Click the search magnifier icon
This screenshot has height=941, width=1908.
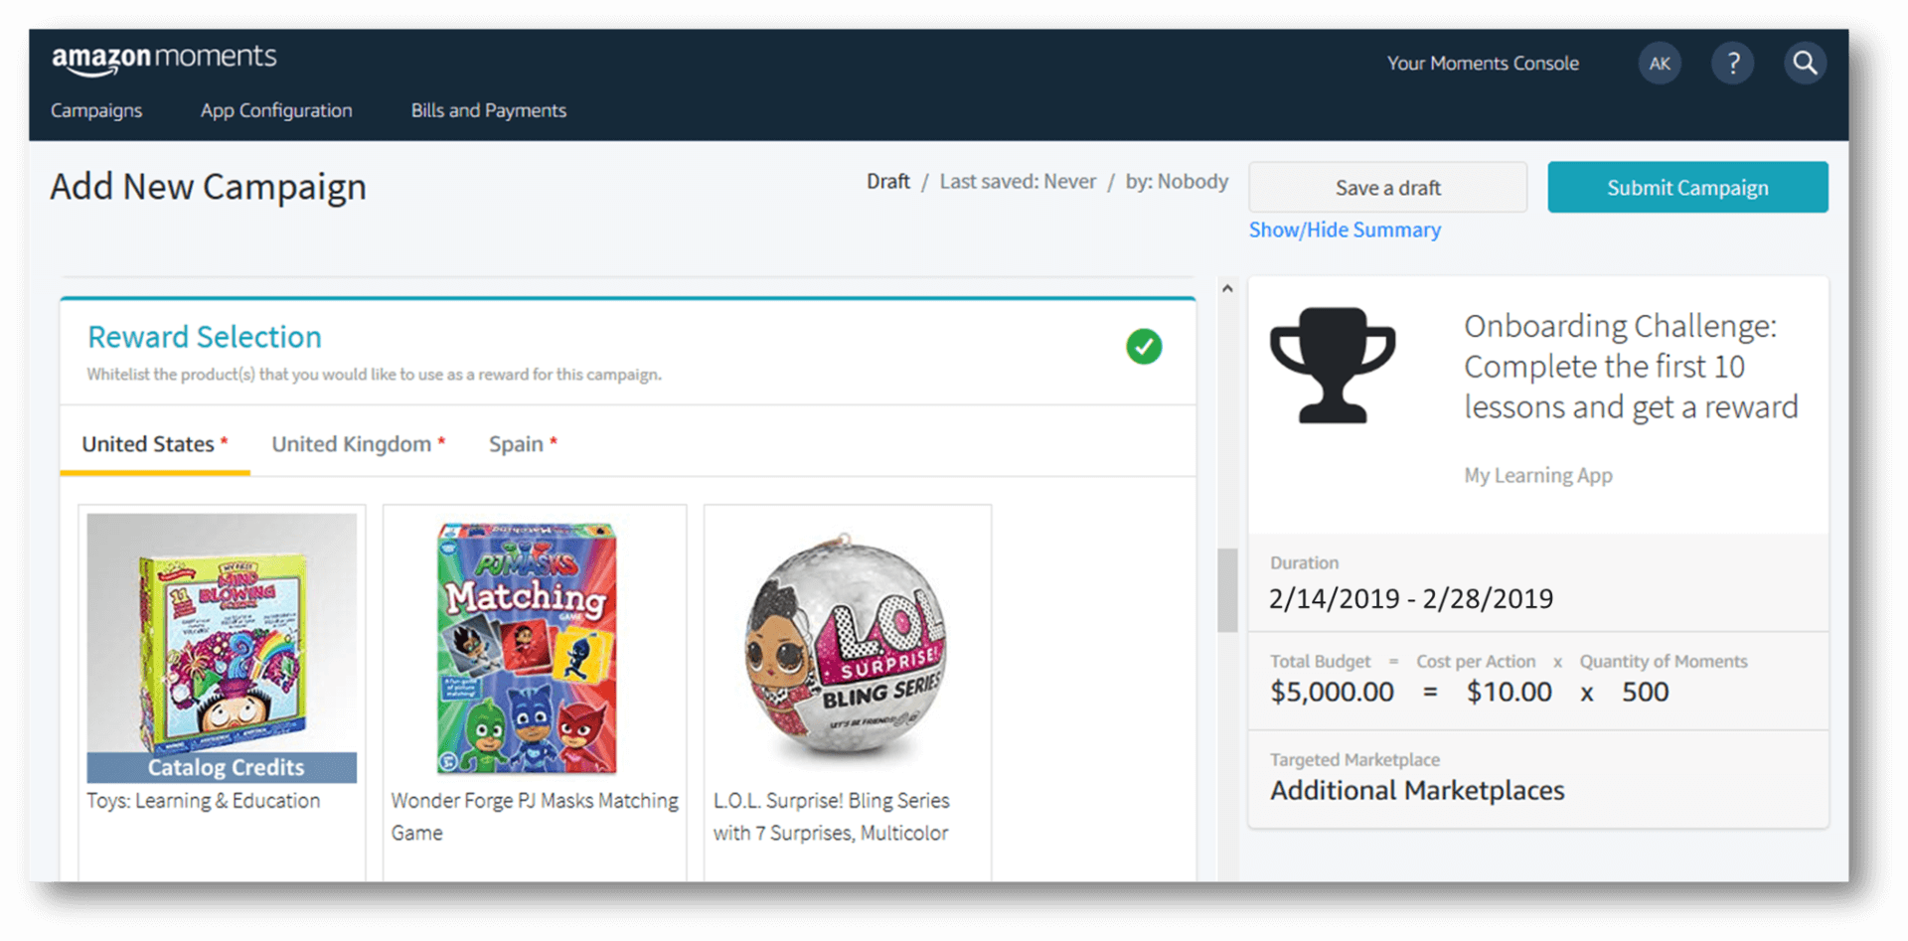[1805, 64]
